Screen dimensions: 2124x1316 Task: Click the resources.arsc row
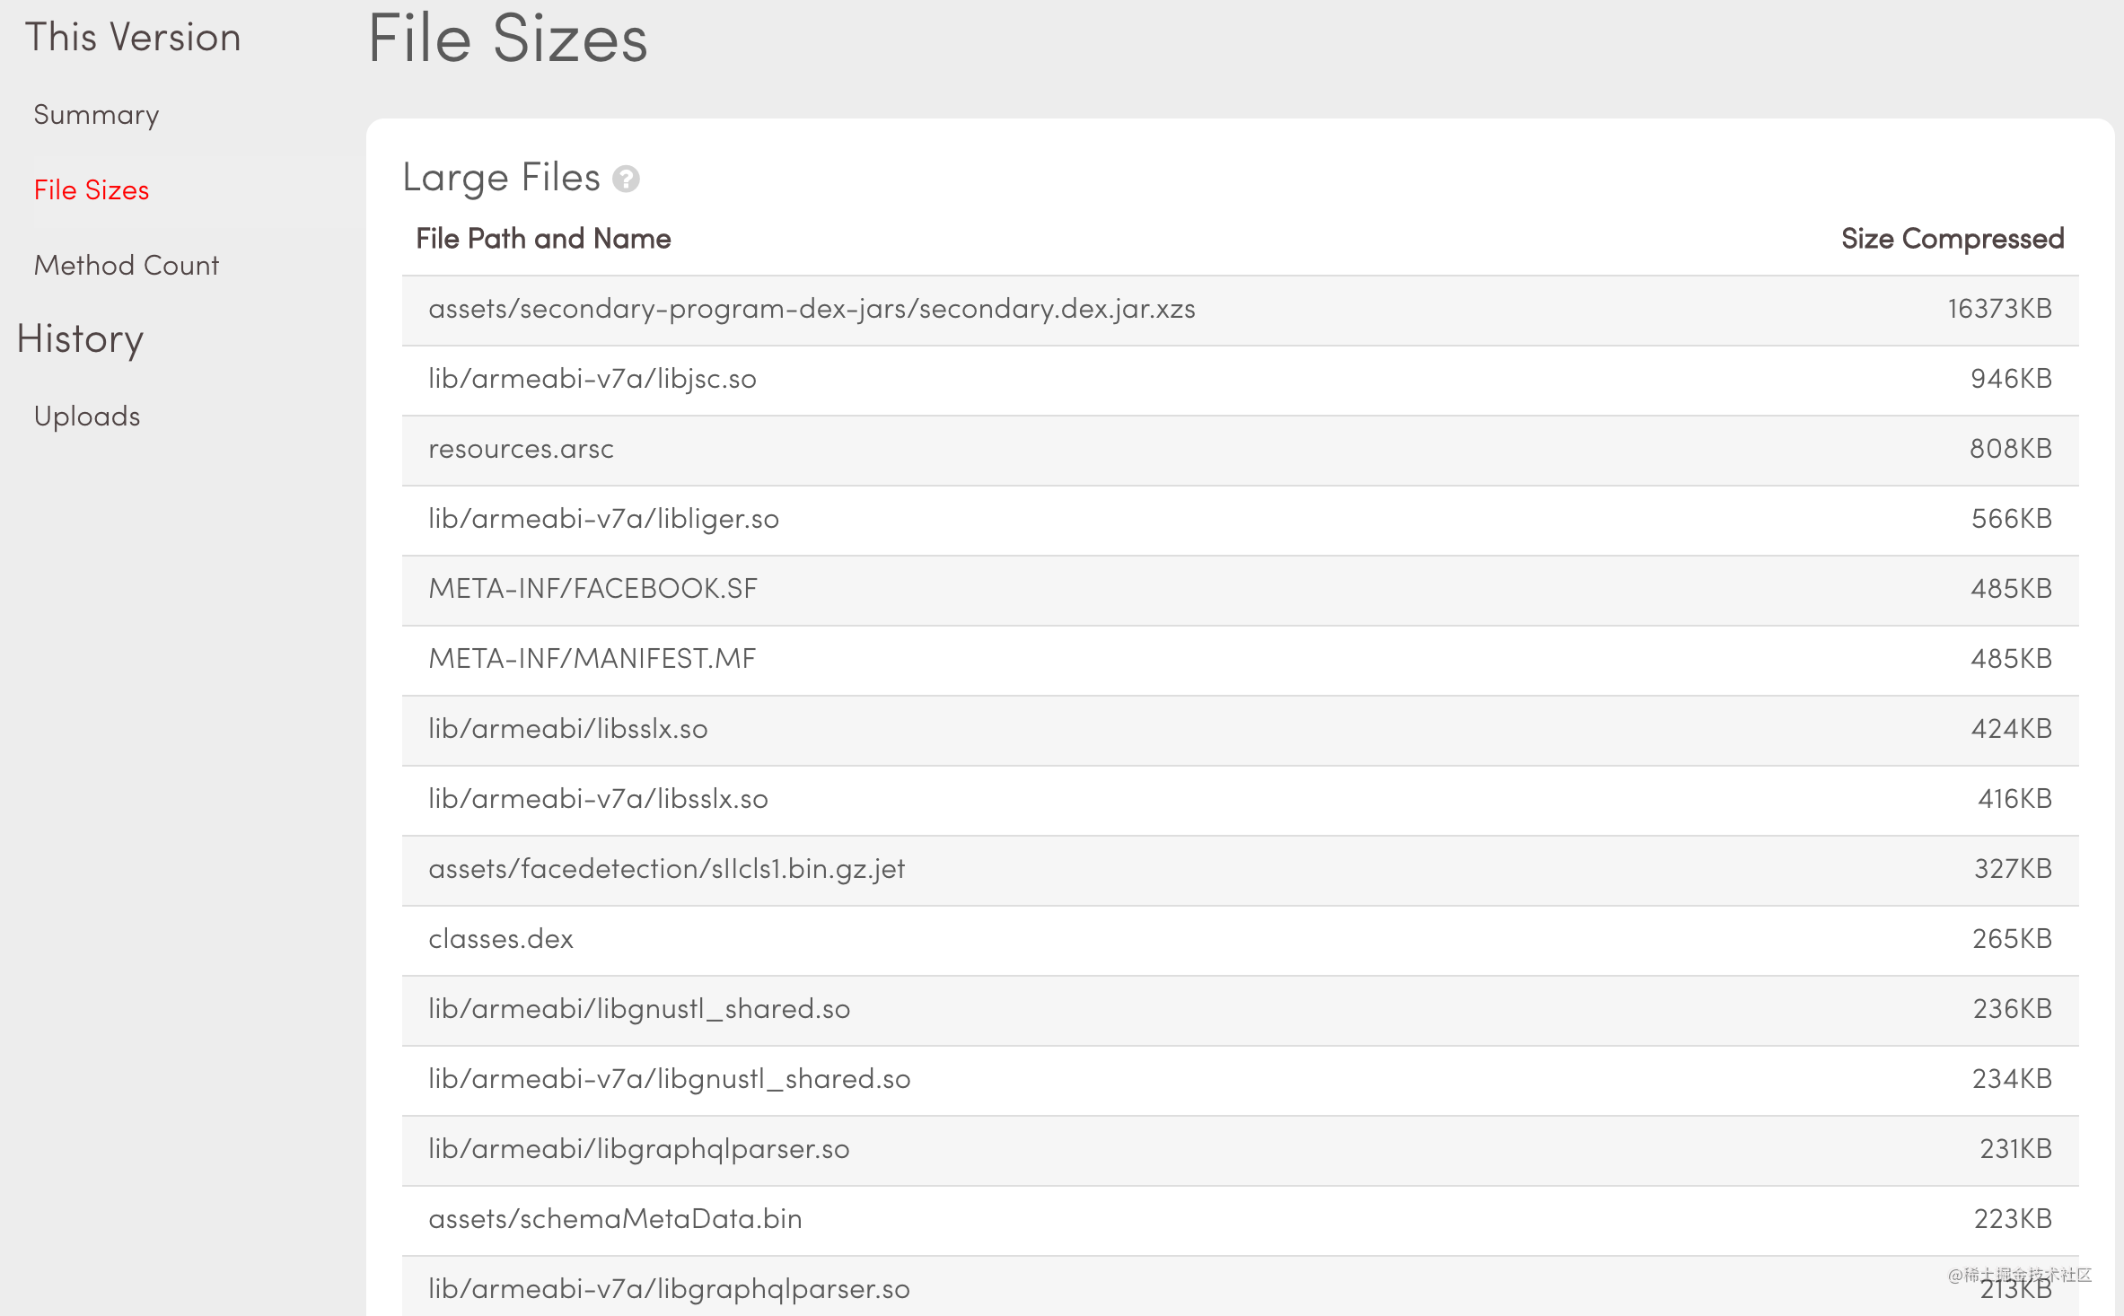[x=1241, y=450]
